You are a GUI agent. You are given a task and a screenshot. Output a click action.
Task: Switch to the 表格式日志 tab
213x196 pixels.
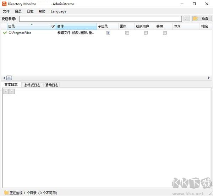pos(32,85)
